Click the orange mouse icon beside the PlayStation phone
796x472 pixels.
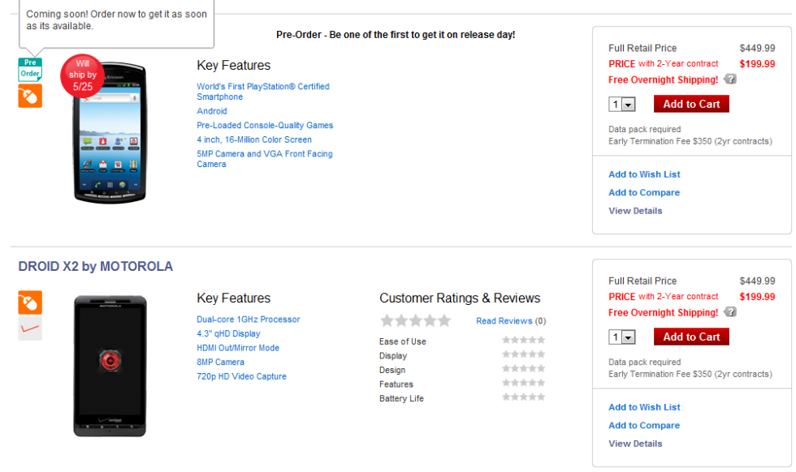click(x=30, y=97)
